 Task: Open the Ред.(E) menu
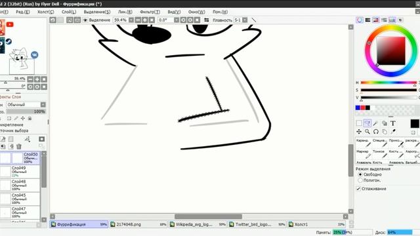pyautogui.click(x=23, y=12)
